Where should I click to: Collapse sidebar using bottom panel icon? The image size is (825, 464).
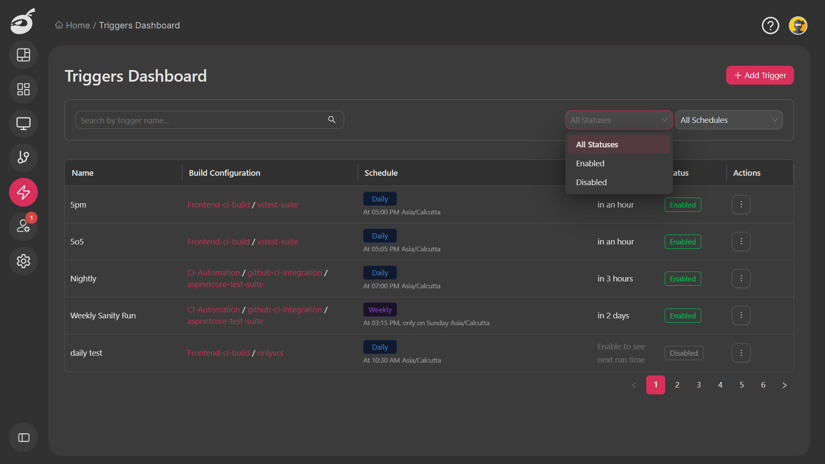(23, 437)
